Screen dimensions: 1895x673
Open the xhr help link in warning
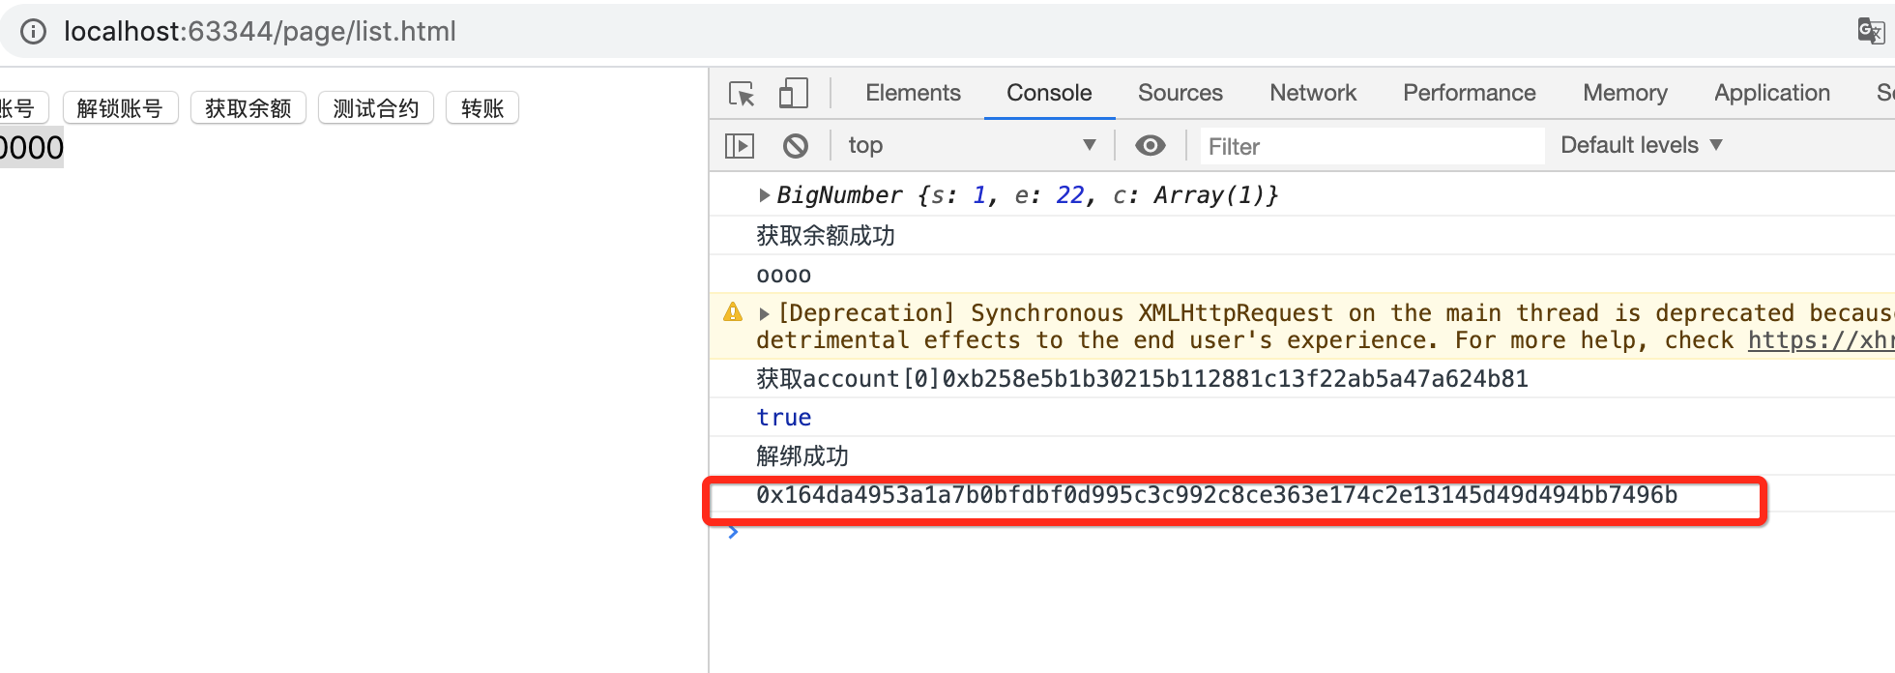click(x=1821, y=340)
